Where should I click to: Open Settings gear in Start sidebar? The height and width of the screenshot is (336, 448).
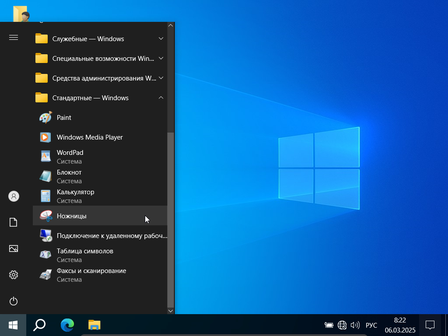(14, 275)
